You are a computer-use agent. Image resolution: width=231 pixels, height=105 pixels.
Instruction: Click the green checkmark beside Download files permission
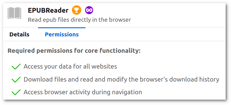click(16, 80)
